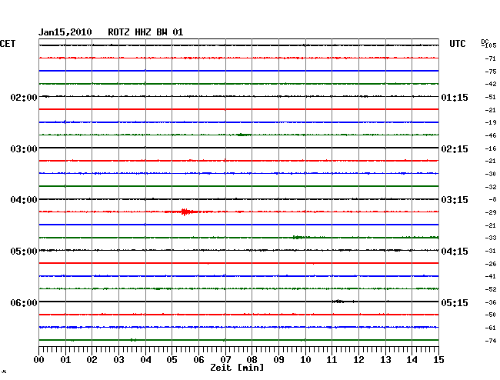This screenshot has width=500, height=380.
Task: Select the 02 minute axis tick label
Action: 92,360
